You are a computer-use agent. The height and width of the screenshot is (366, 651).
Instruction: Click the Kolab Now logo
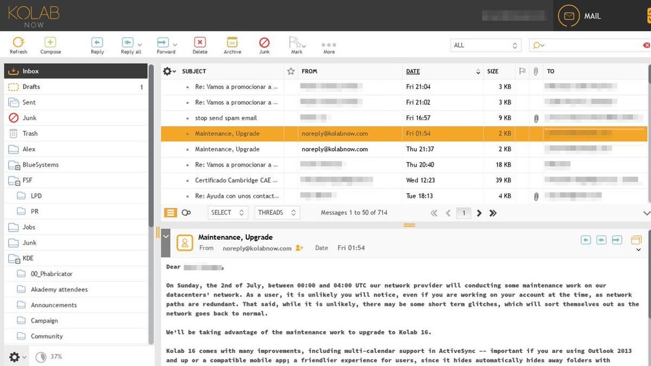coord(33,16)
